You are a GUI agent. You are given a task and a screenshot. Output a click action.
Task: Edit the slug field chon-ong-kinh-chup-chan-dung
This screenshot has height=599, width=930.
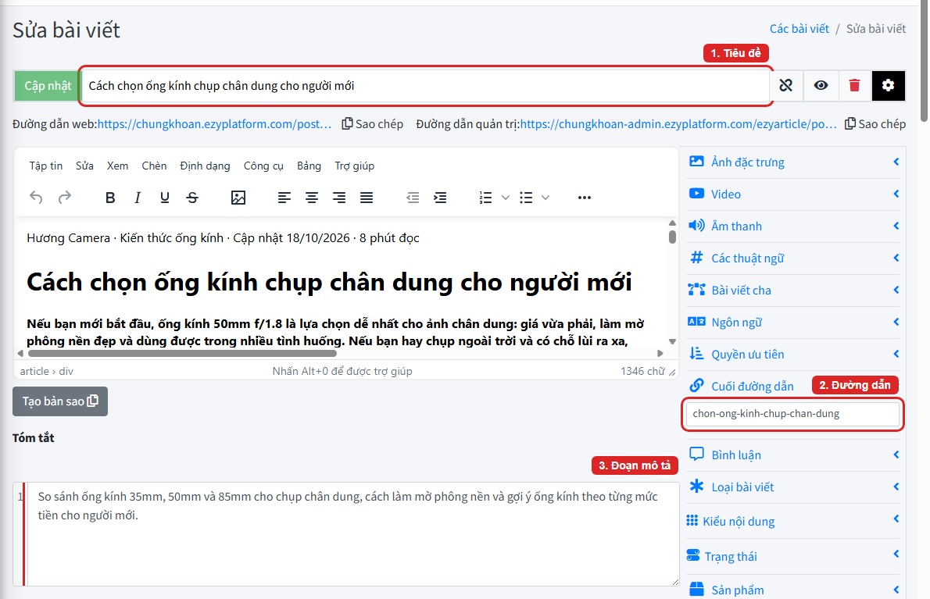792,414
